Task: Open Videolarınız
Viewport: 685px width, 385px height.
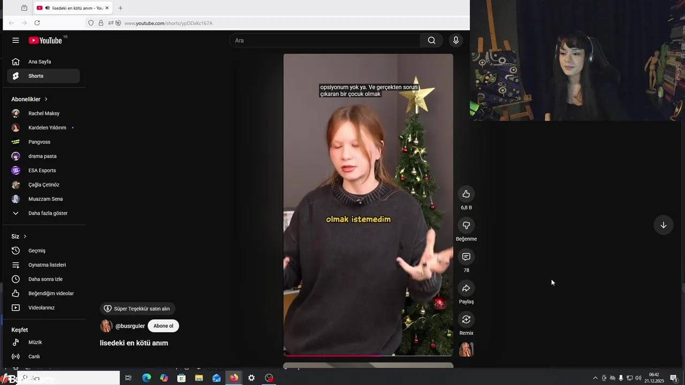Action: [43, 307]
